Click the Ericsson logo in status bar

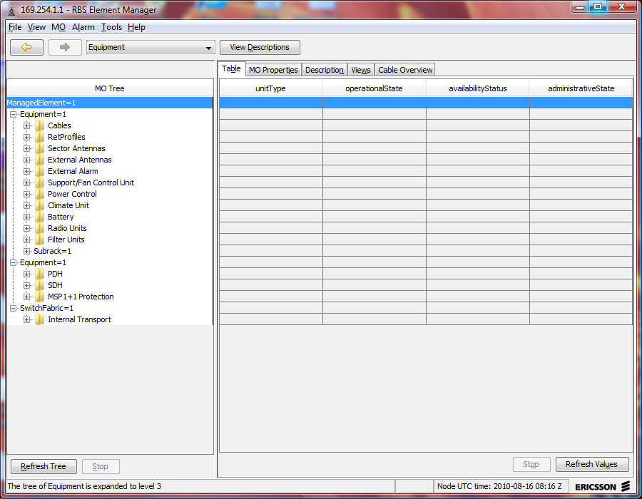(x=602, y=487)
